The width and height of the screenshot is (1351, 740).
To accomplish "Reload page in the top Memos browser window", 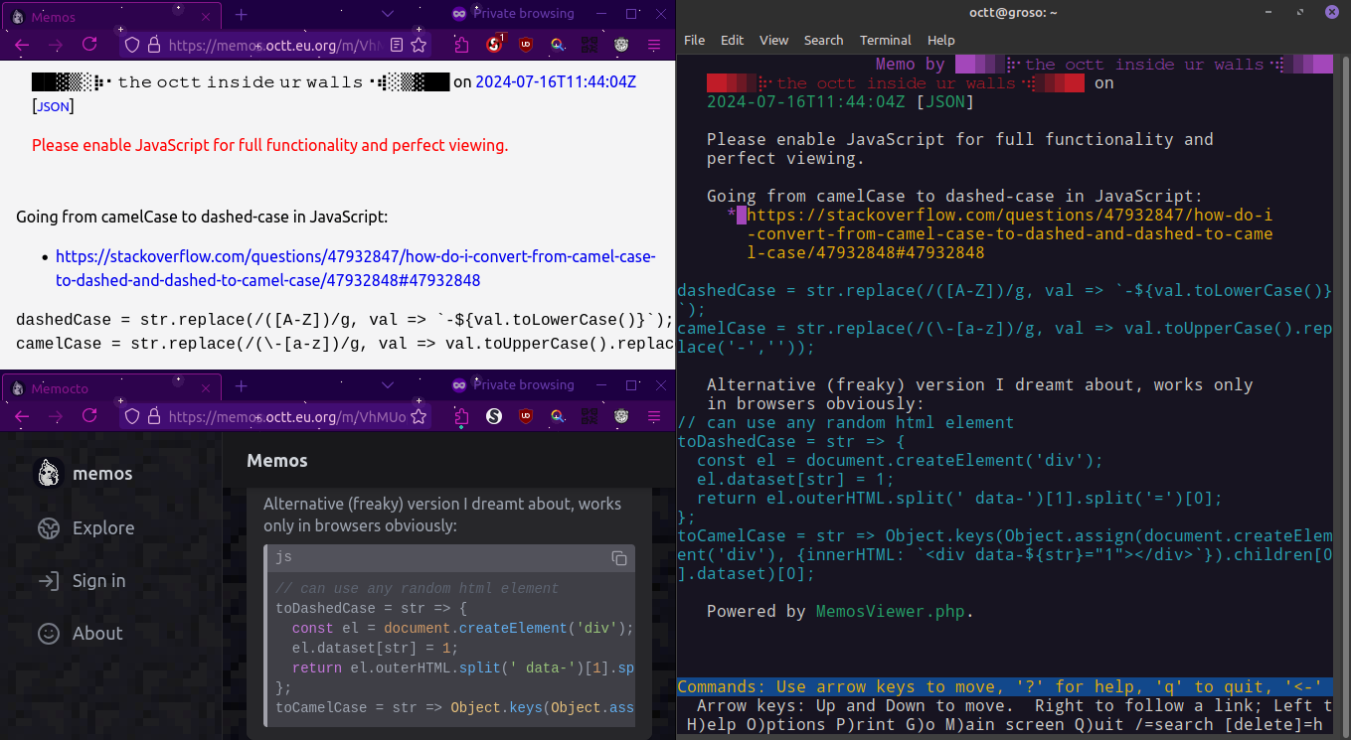I will click(x=89, y=45).
